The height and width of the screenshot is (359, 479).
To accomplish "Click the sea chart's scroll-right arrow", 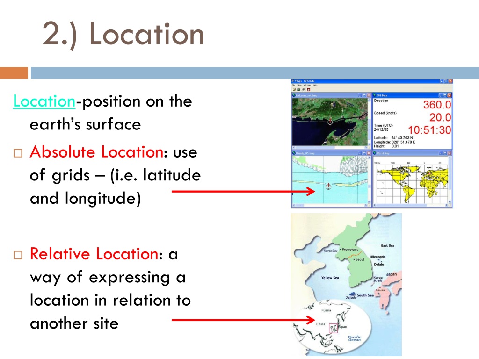I will click(366, 205).
